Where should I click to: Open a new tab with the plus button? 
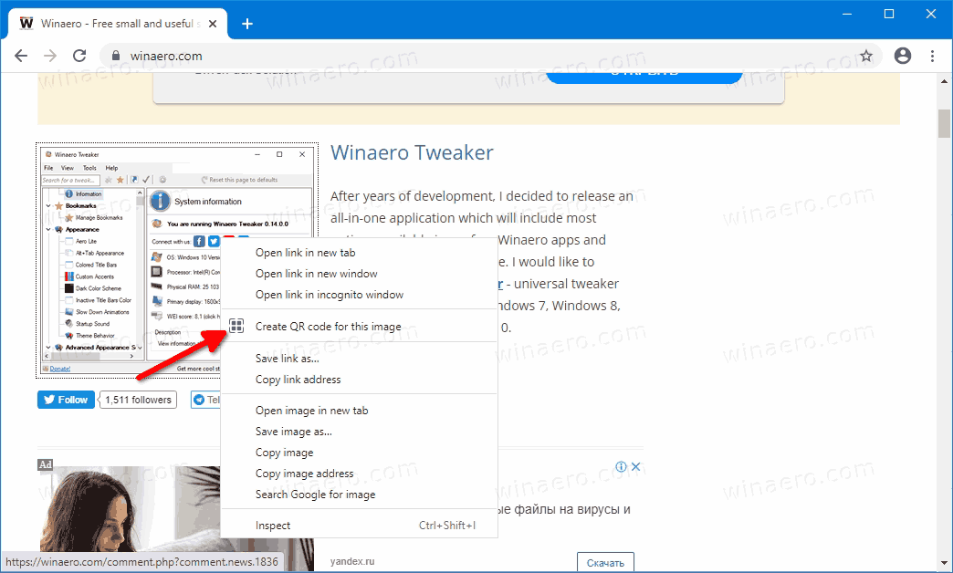coord(246,24)
